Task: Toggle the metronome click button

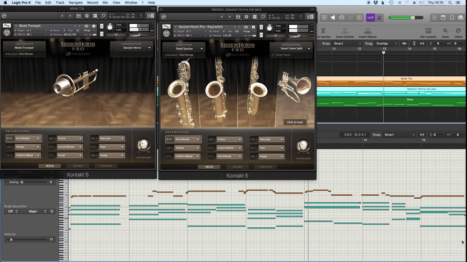Action: coord(379,17)
